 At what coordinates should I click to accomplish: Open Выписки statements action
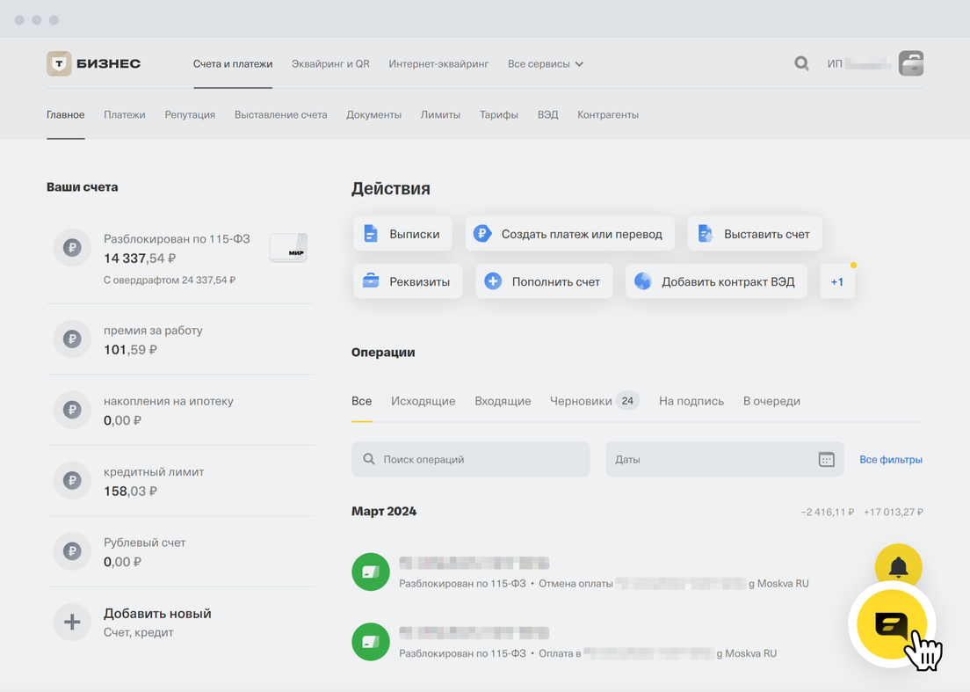pos(402,234)
